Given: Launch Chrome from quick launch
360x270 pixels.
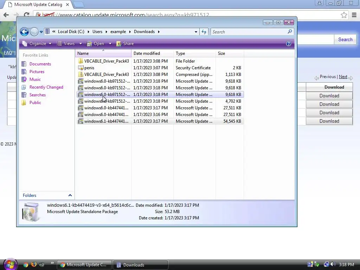Looking at the screenshot, I should pyautogui.click(x=25, y=265).
